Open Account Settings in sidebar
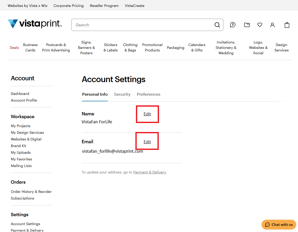Viewport: 298px width, 232px height. click(x=25, y=224)
